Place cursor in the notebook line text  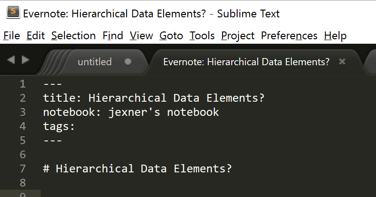click(x=131, y=112)
